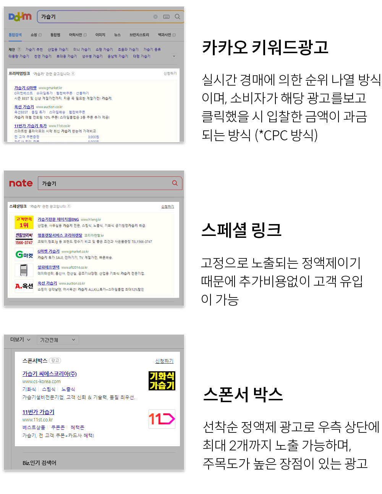Click 신청하기 in the 스페셜링크 section

[x=167, y=206]
